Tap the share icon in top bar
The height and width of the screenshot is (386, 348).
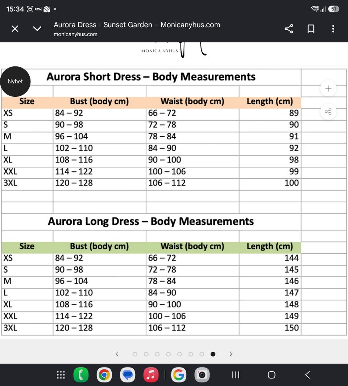pyautogui.click(x=289, y=29)
